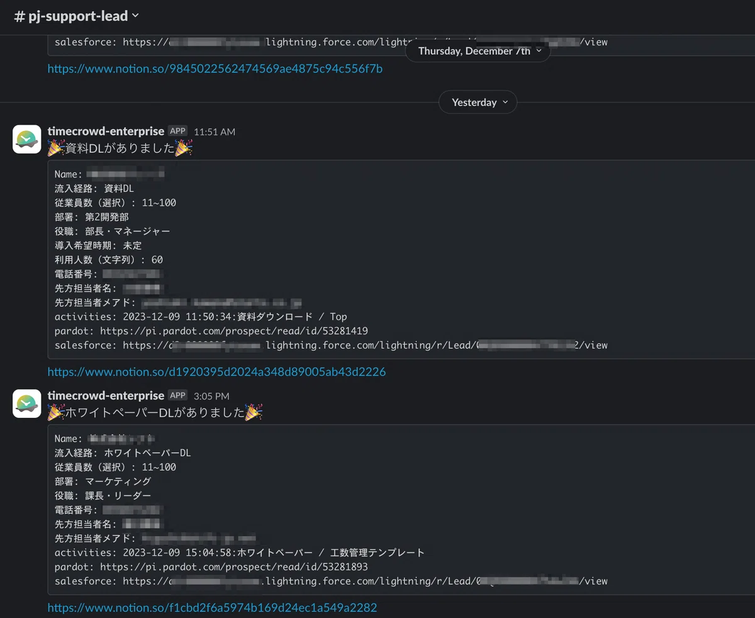Click the line 導入希望時期: 未定
The width and height of the screenshot is (755, 618).
98,245
